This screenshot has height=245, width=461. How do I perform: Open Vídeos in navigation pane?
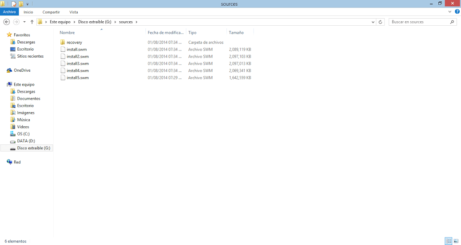coord(23,127)
